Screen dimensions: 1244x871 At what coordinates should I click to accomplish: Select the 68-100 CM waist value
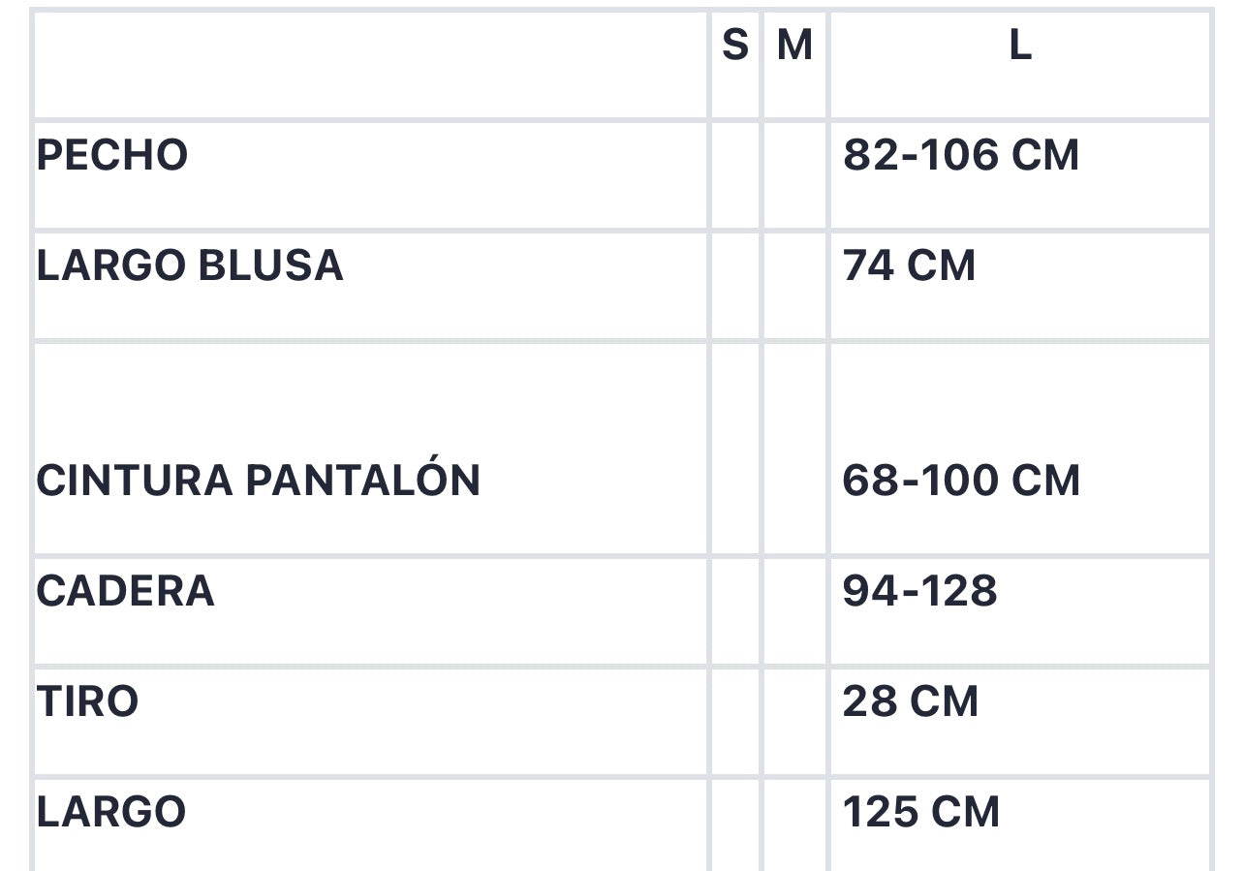[x=961, y=480]
